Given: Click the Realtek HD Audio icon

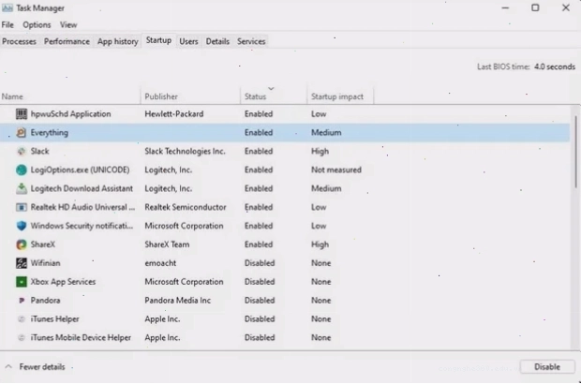Looking at the screenshot, I should pos(22,207).
